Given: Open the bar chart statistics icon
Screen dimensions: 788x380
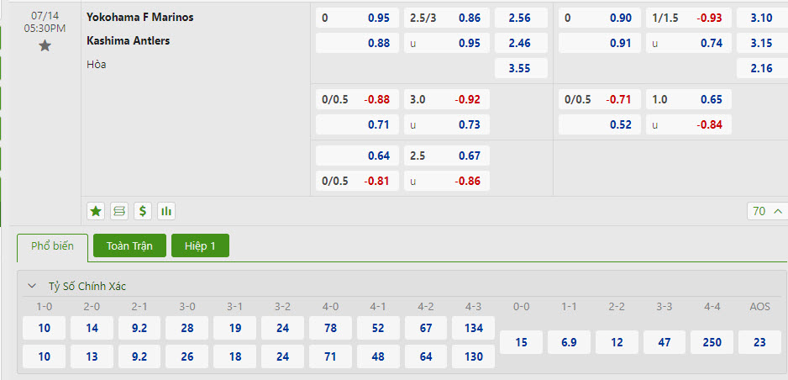Looking at the screenshot, I should pos(166,211).
